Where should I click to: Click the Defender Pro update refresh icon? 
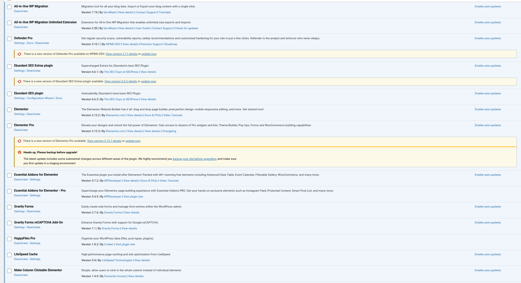point(19,54)
